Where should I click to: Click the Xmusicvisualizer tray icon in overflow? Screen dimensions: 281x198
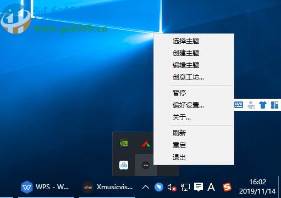(x=146, y=165)
